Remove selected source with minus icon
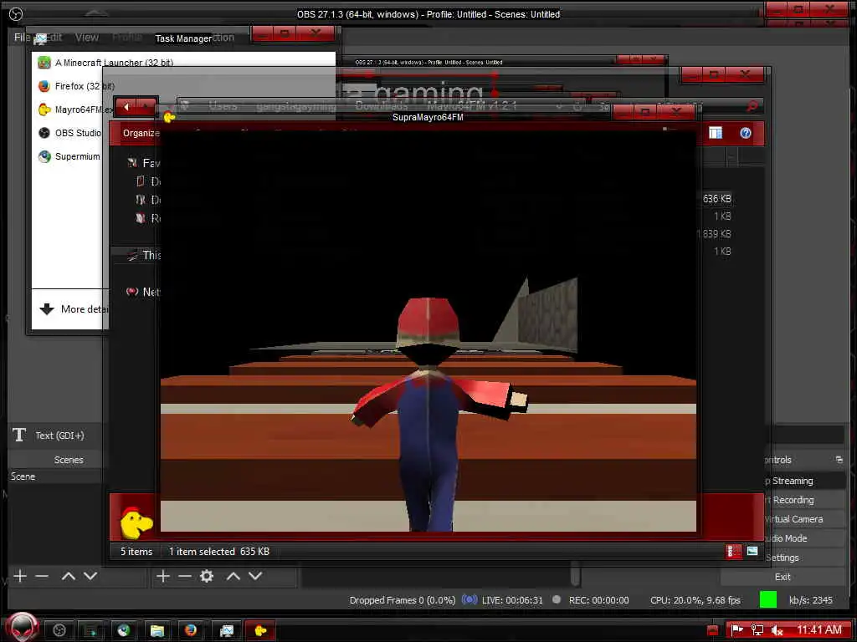This screenshot has width=857, height=642. point(185,576)
